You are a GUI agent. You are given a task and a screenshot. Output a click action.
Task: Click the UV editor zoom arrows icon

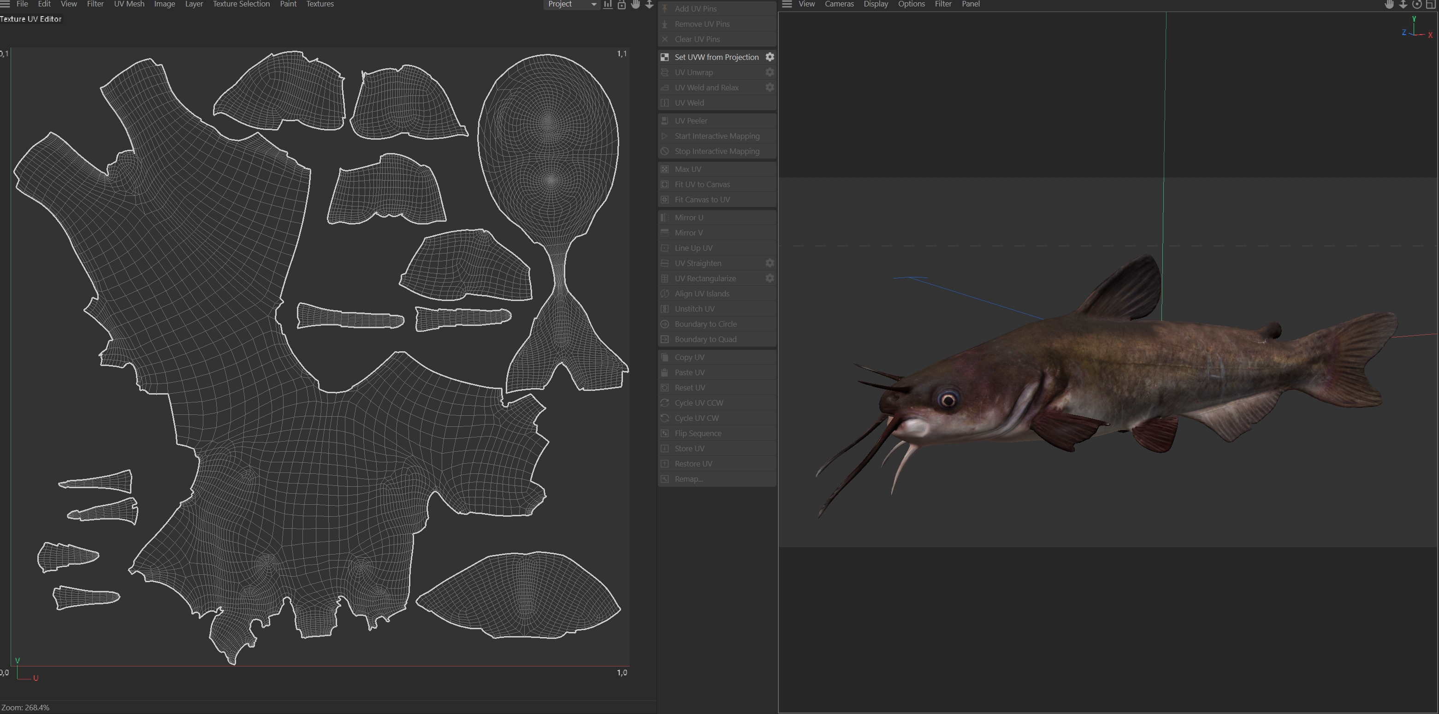point(649,5)
